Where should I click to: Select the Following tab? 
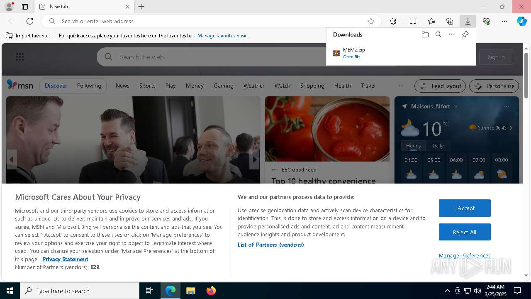coord(89,86)
